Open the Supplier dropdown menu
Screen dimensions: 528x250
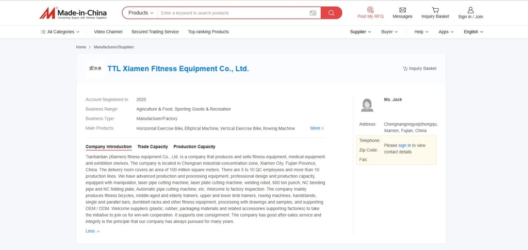click(360, 31)
